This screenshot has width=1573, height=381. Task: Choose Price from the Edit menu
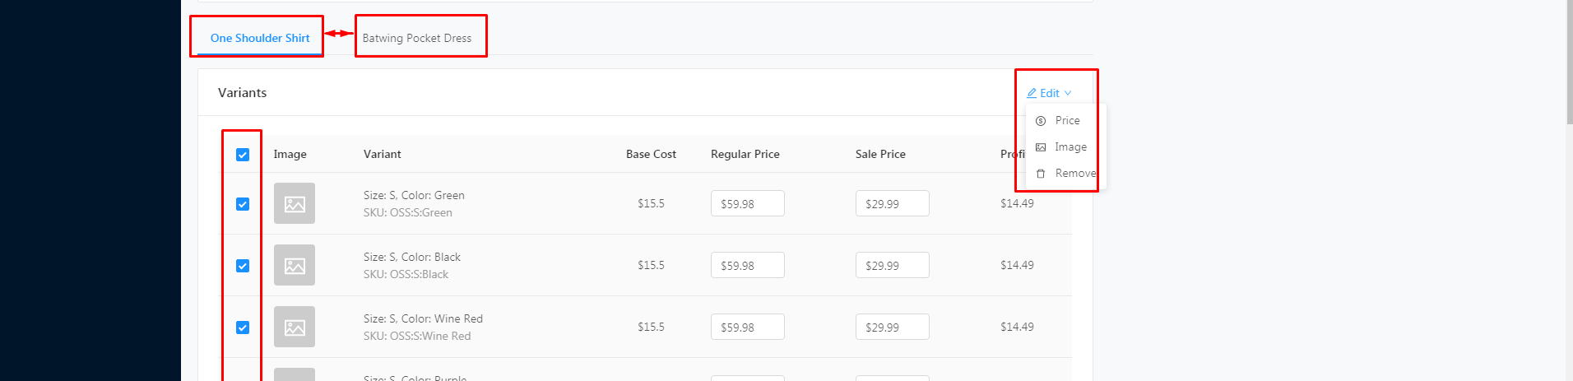pyautogui.click(x=1067, y=121)
